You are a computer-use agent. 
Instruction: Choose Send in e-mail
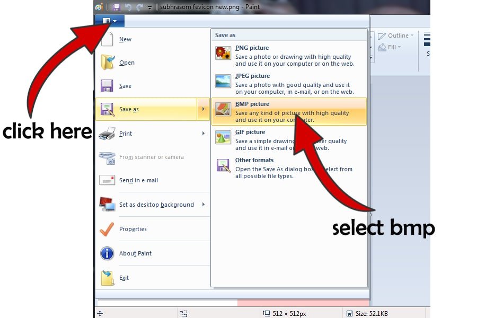(153, 180)
